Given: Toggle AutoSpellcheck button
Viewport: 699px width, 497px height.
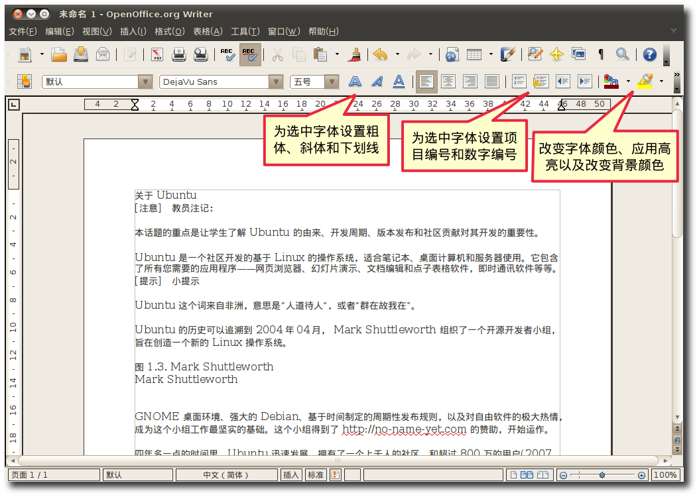Looking at the screenshot, I should coord(250,55).
